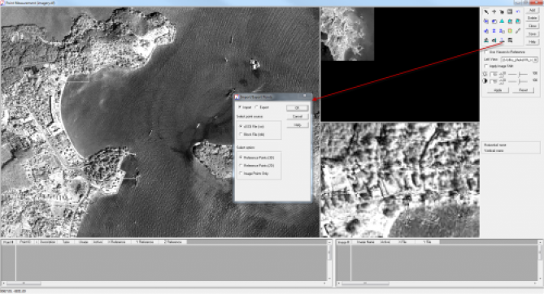Choose Block File as point source
The image size is (544, 294).
pos(241,134)
